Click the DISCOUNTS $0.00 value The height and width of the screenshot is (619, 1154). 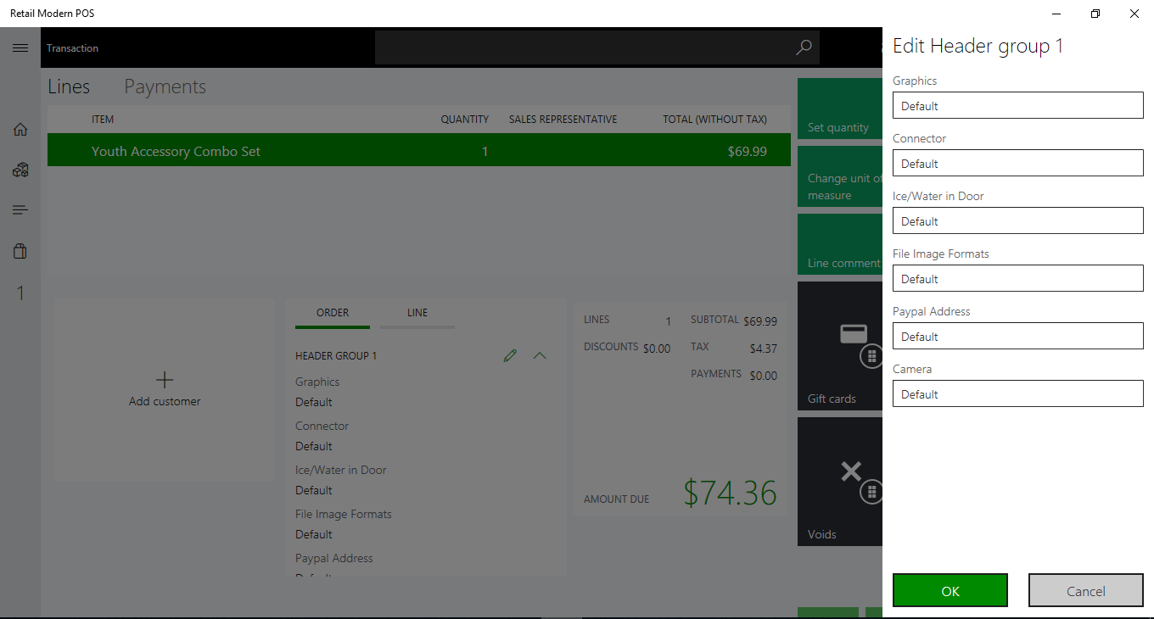657,349
